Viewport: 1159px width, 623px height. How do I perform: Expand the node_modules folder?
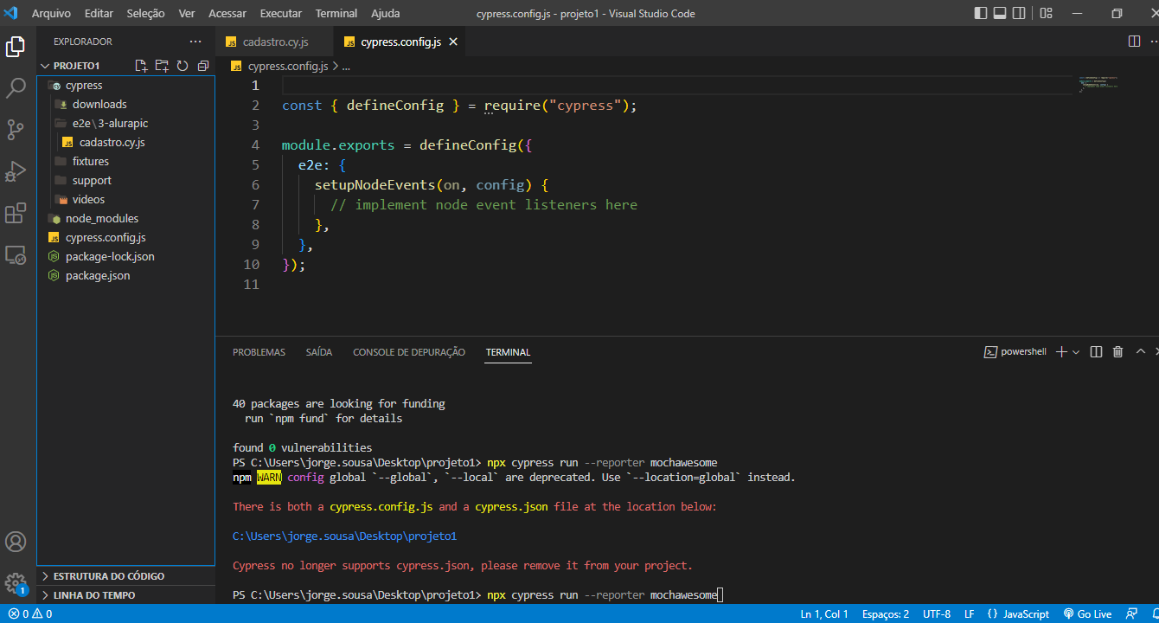click(x=125, y=218)
